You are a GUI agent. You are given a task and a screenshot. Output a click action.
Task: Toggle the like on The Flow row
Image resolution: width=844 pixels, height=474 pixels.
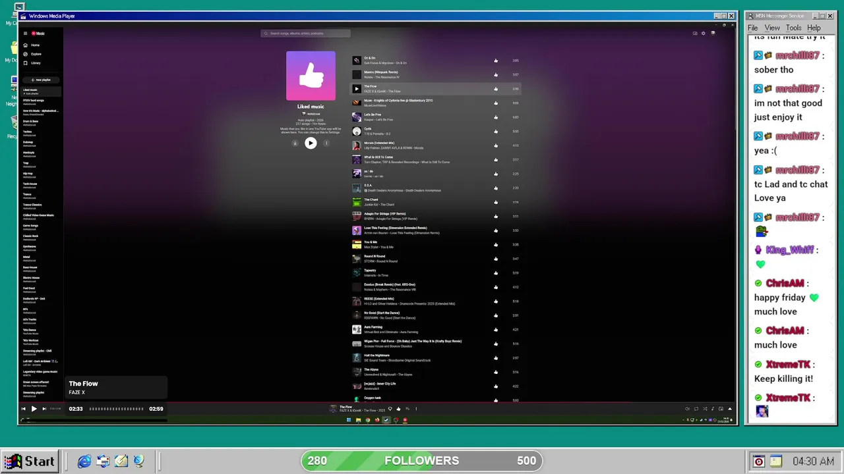496,89
